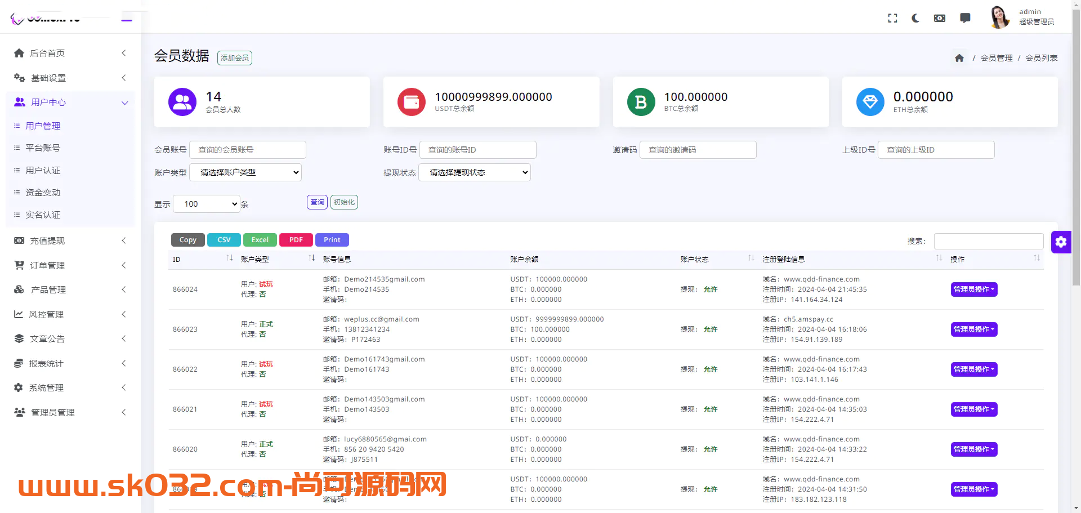Collapse 用户中心 menu chevron
The height and width of the screenshot is (513, 1081).
click(124, 102)
